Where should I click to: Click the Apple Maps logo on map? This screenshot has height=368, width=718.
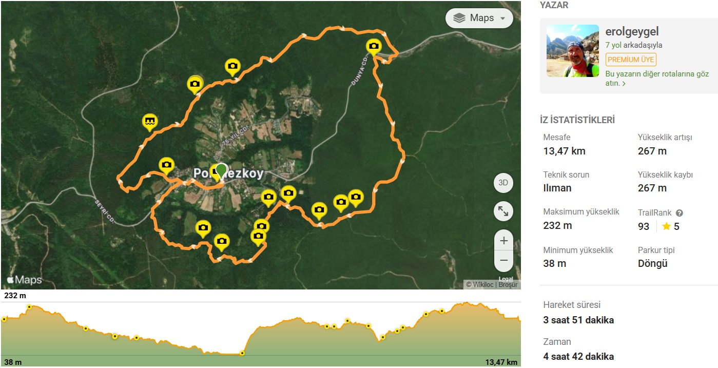pyautogui.click(x=24, y=280)
